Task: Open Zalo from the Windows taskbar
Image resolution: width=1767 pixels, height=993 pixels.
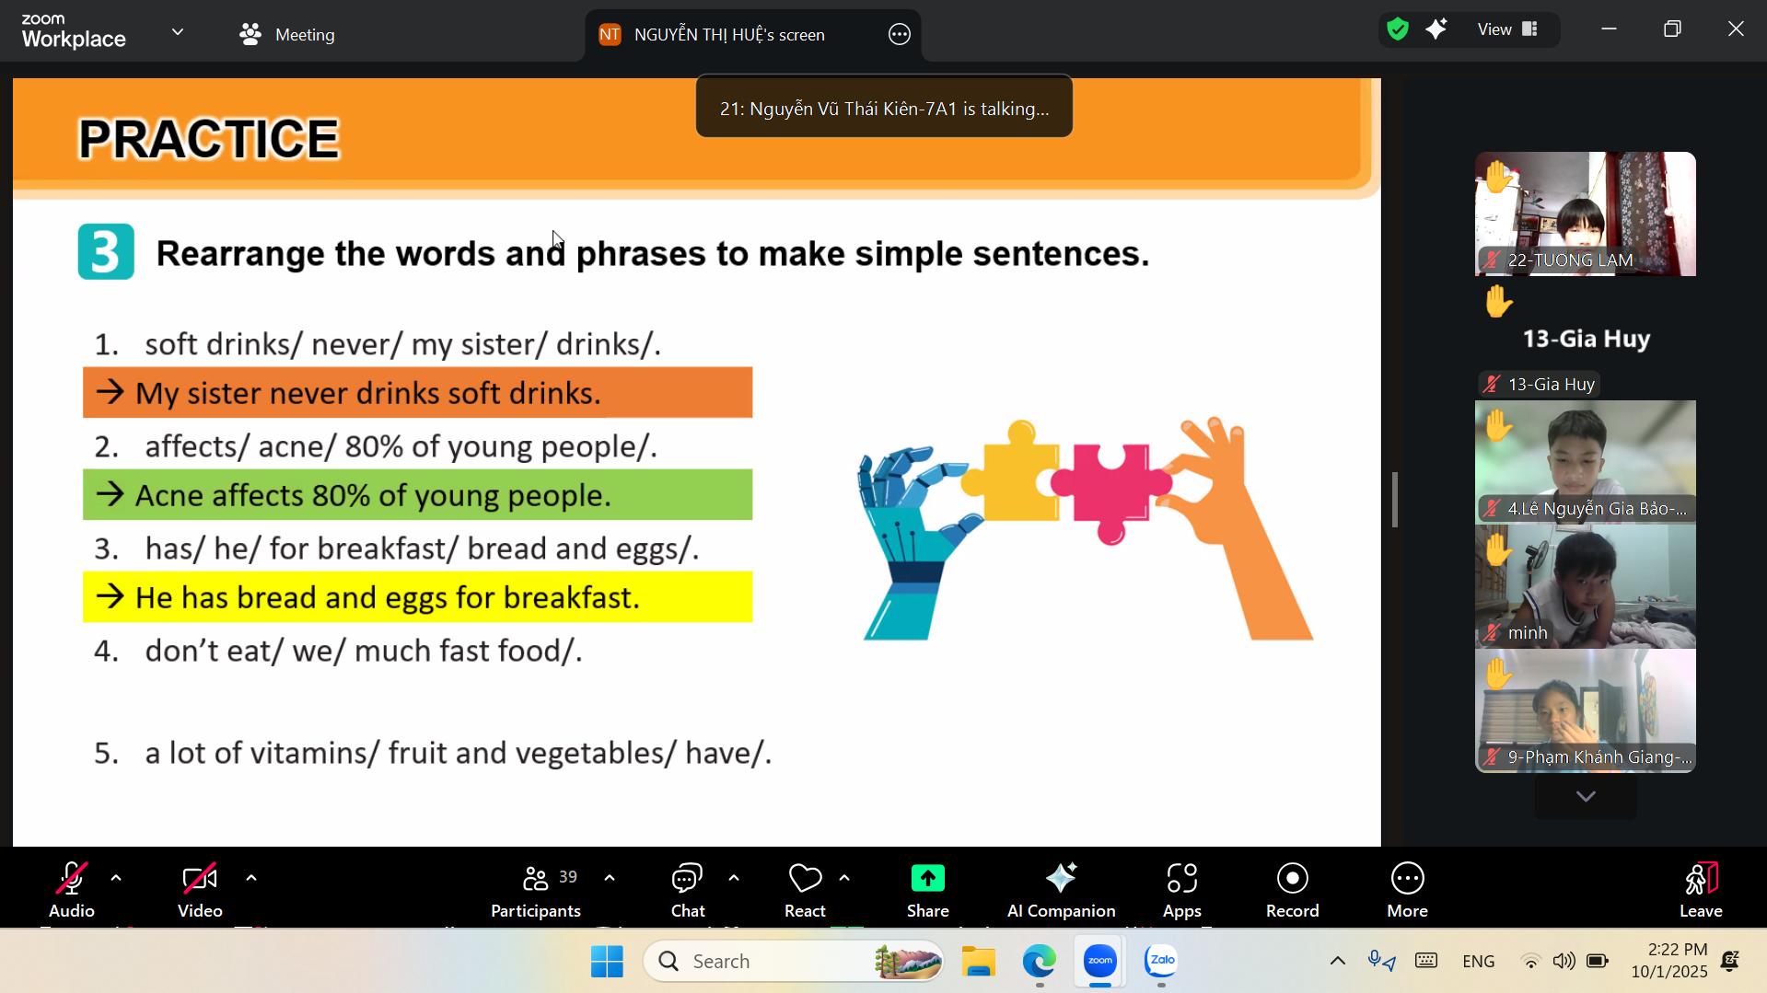Action: coord(1160,962)
